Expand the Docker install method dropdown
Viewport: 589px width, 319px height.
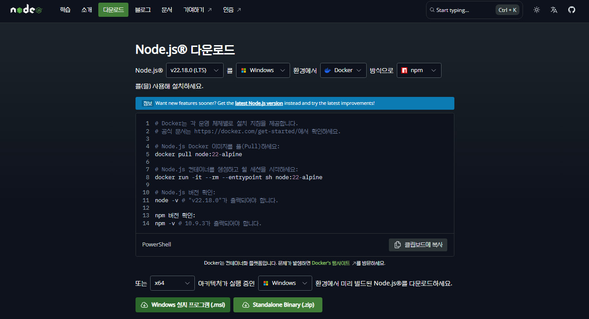(343, 70)
